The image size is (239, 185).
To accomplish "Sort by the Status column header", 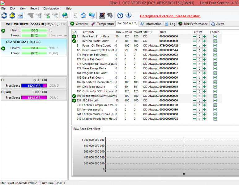I will click(151, 32).
